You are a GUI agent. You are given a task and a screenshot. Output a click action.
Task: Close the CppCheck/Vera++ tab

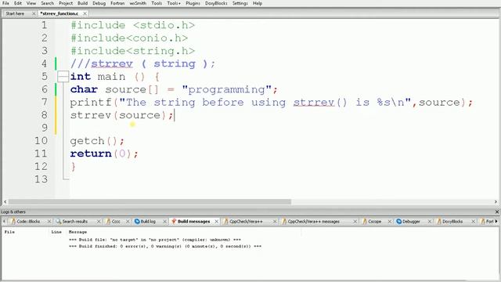[275, 221]
